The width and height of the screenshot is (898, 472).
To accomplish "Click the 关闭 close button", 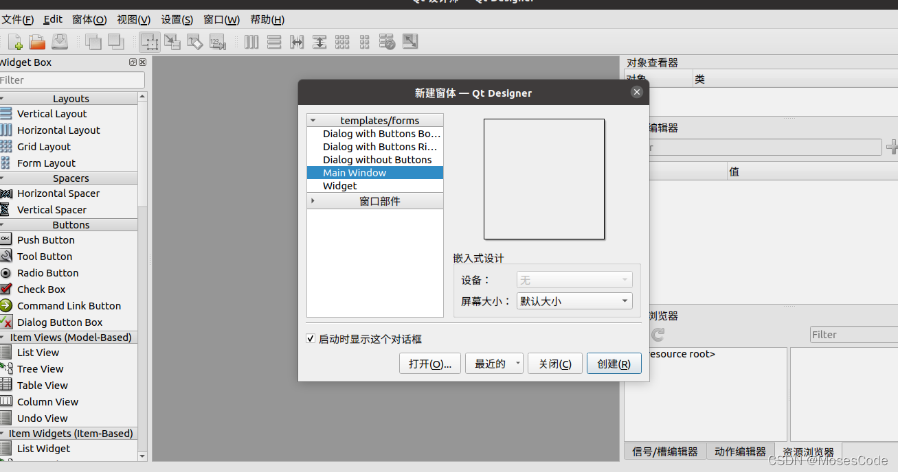I will (x=554, y=363).
